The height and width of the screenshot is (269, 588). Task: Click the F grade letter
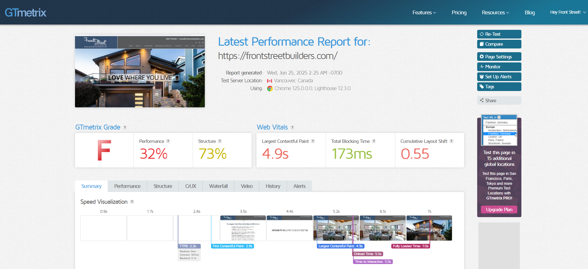[x=104, y=150]
